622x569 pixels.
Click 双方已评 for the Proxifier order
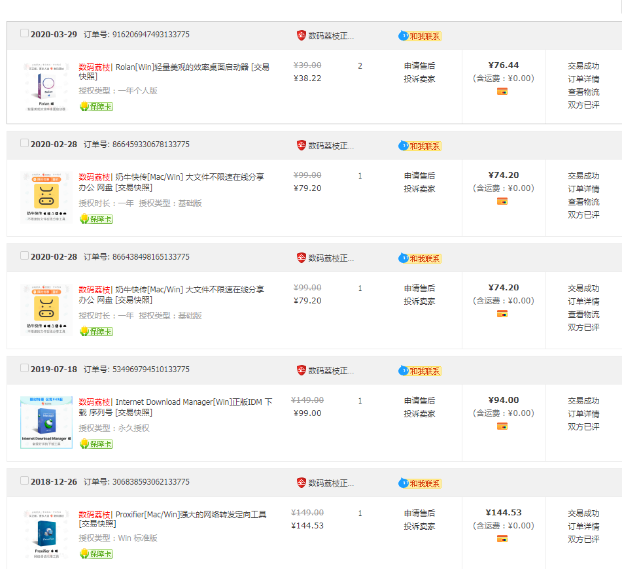583,539
